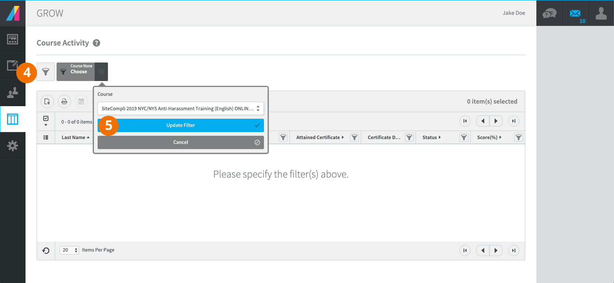Click the add filter funnel button
Screen dimensions: 614x283
click(46, 72)
